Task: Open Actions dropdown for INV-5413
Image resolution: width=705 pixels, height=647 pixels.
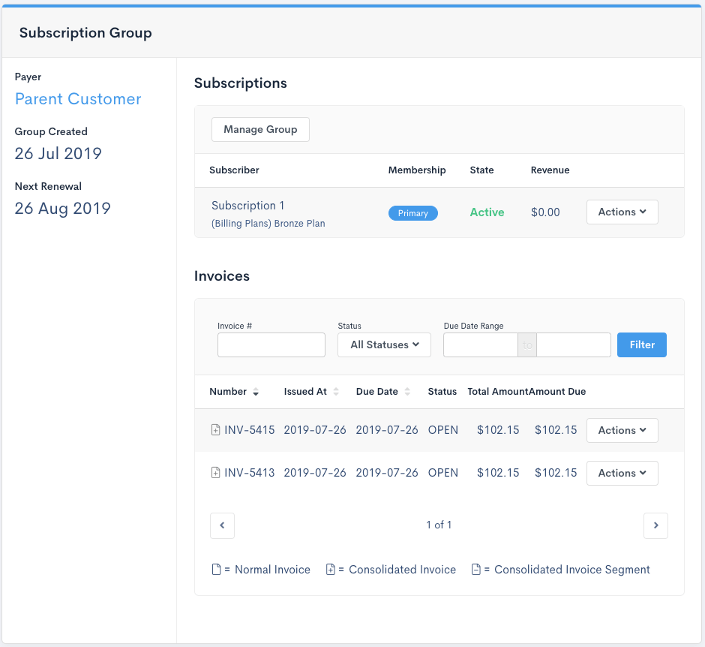Action: (x=622, y=473)
